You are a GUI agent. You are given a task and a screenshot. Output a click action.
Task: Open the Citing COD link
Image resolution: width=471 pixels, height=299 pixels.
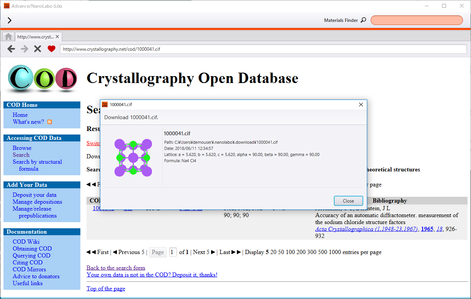(x=28, y=262)
